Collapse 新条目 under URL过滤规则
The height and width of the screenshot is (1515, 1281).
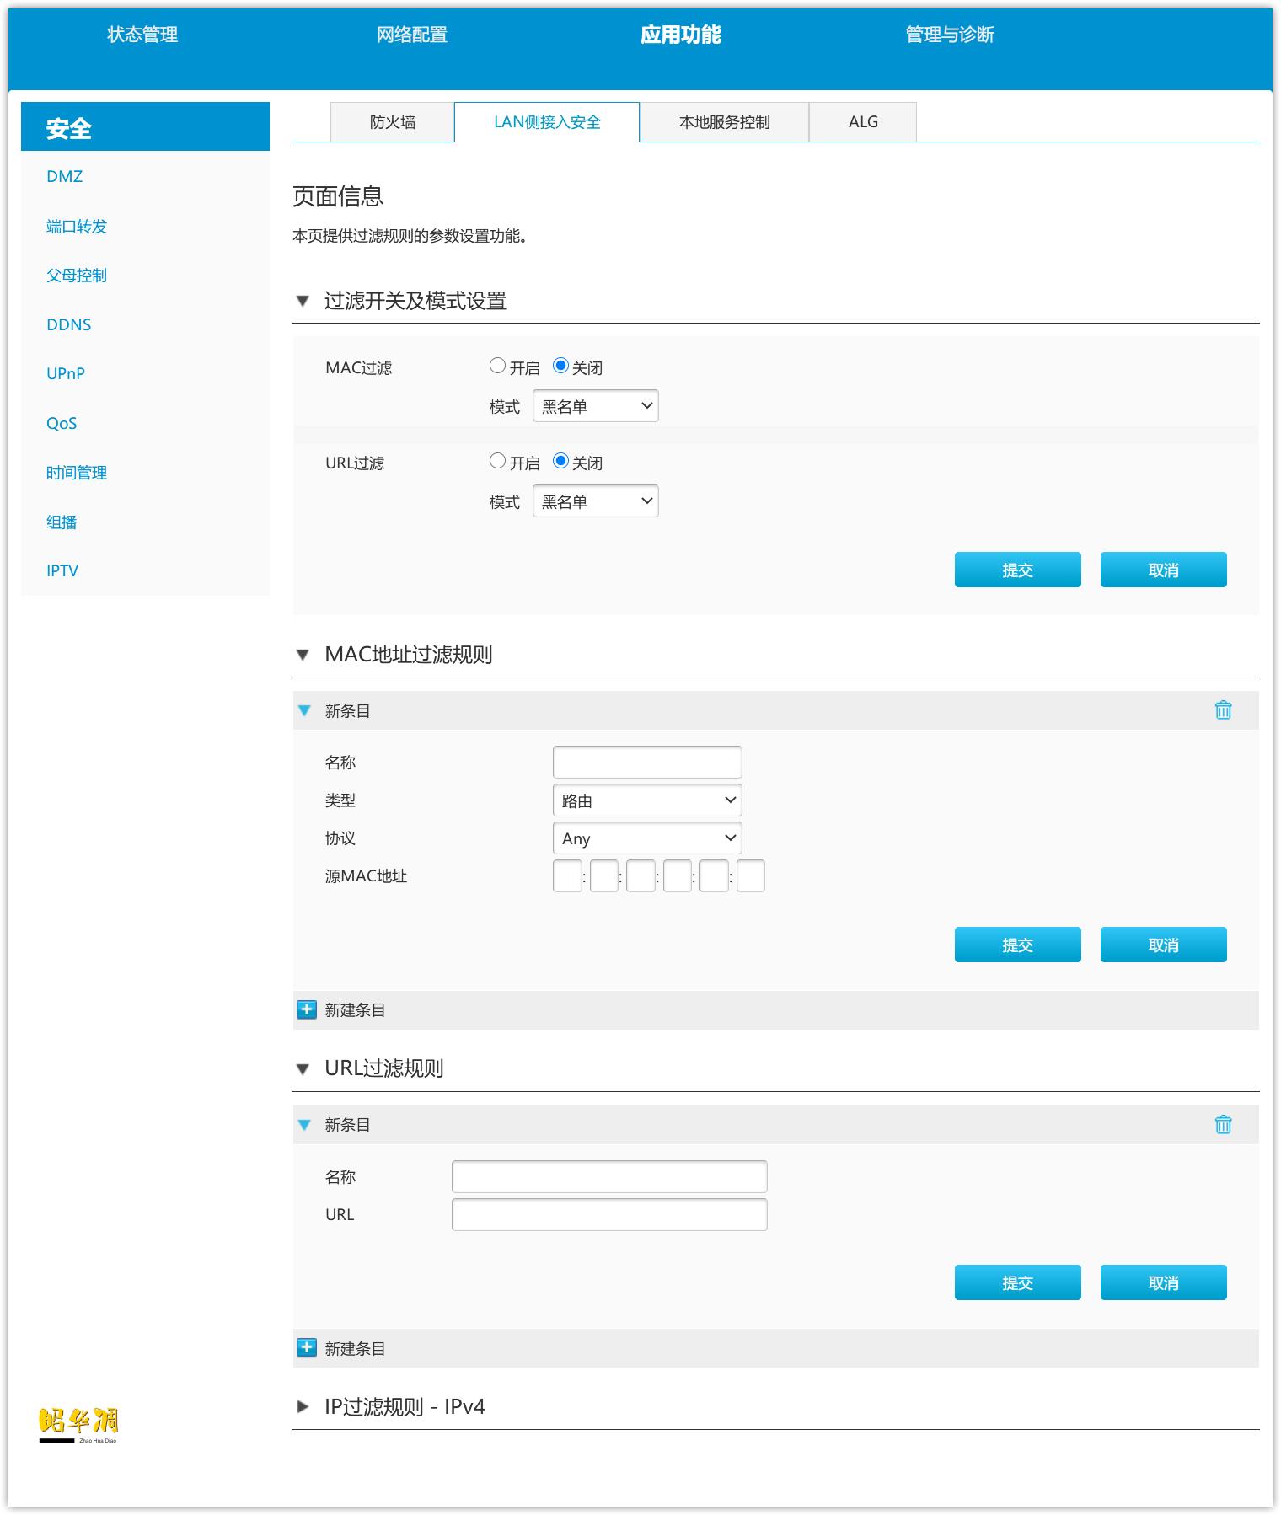pyautogui.click(x=304, y=1125)
